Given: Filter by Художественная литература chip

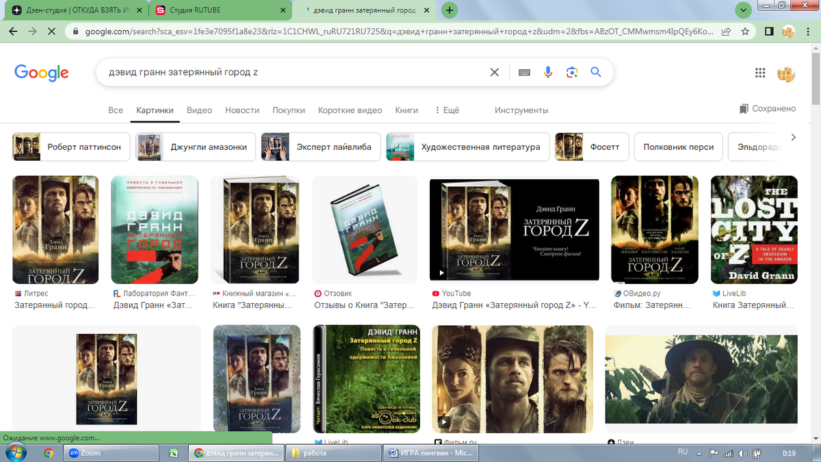Looking at the screenshot, I should click(x=468, y=146).
